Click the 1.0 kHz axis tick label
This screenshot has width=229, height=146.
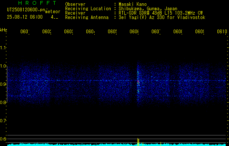tap(3, 66)
